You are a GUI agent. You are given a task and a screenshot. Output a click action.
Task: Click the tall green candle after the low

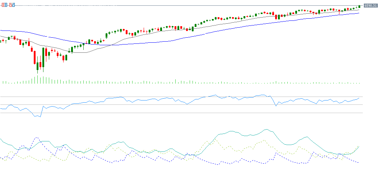click(x=43, y=57)
